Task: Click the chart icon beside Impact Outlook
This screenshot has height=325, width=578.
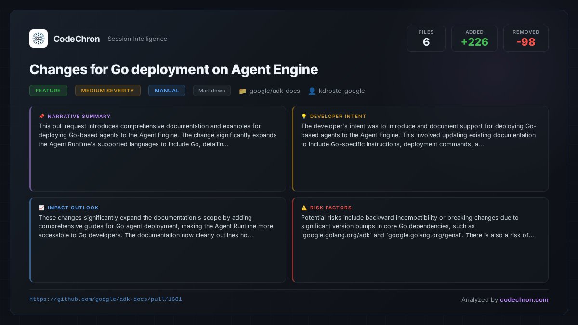Action: (x=41, y=208)
